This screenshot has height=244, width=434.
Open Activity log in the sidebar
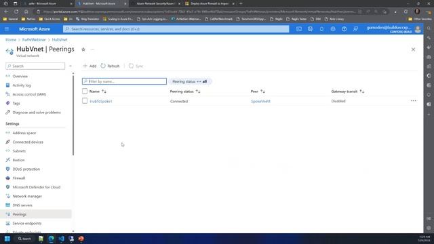22,85
